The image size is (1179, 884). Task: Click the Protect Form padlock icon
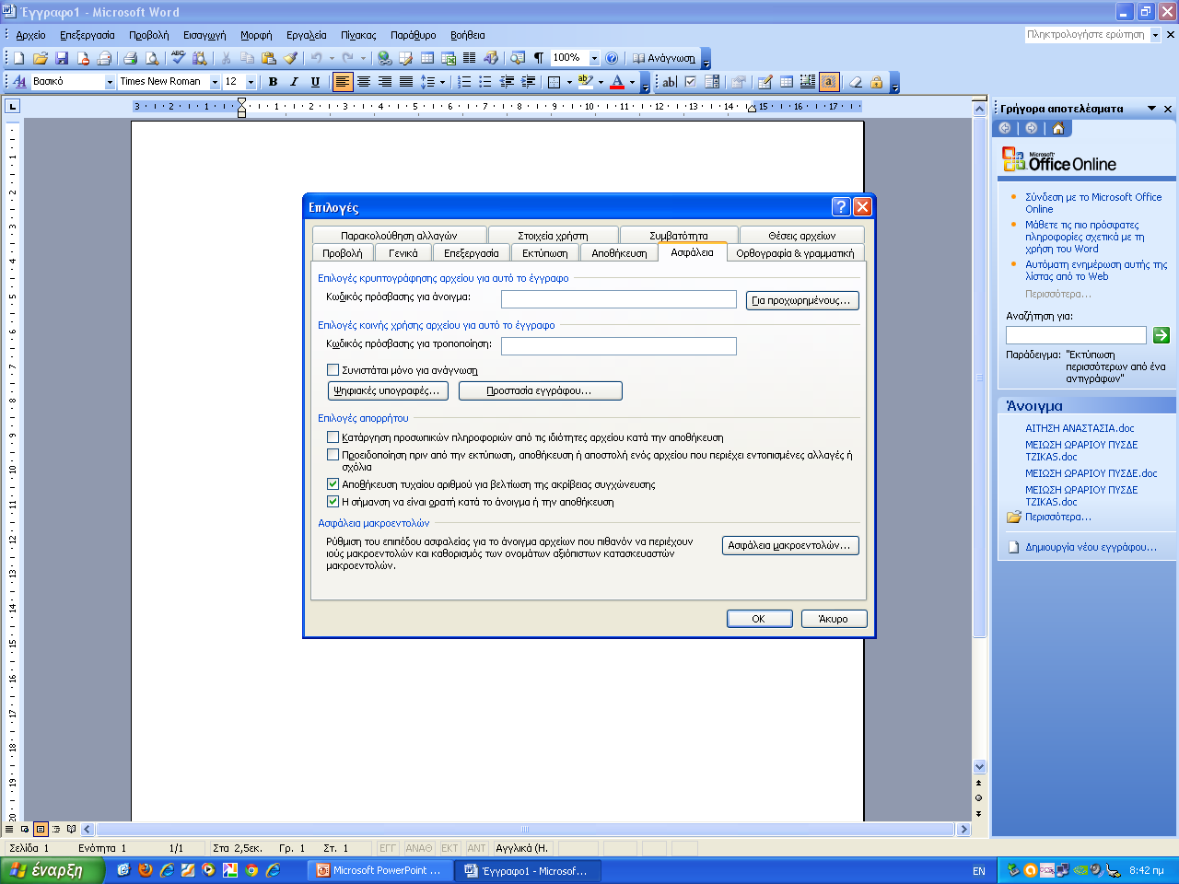coord(877,82)
